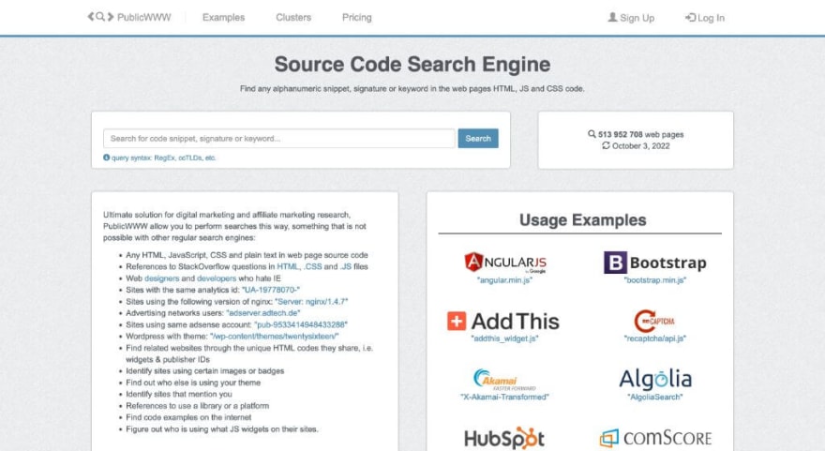Image resolution: width=825 pixels, height=451 pixels.
Task: Open the Pricing page
Action: [x=357, y=18]
